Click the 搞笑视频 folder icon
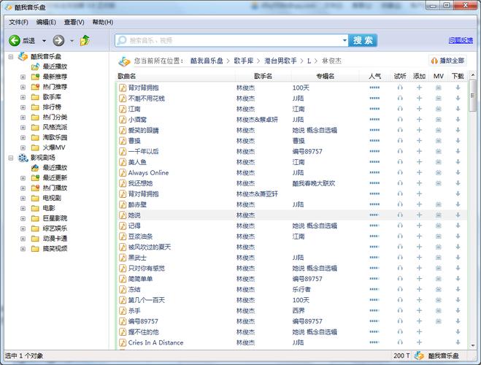Image resolution: width=481 pixels, height=365 pixels. click(35, 249)
